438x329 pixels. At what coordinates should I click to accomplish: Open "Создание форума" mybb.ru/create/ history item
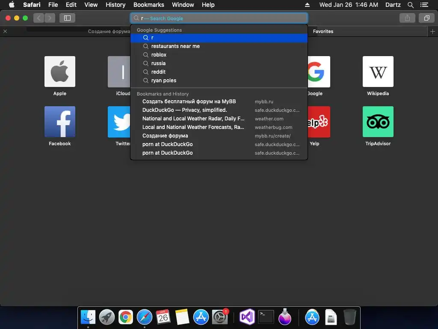pyautogui.click(x=219, y=136)
